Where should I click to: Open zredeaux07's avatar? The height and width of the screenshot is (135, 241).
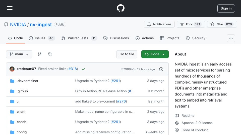point(12,69)
